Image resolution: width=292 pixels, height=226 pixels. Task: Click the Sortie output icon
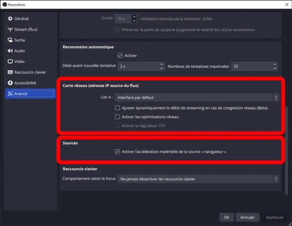pos(10,40)
